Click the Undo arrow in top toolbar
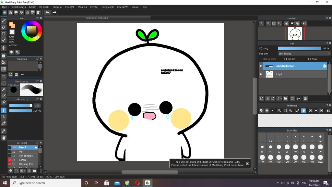The height and width of the screenshot is (187, 332). [x=47, y=12]
